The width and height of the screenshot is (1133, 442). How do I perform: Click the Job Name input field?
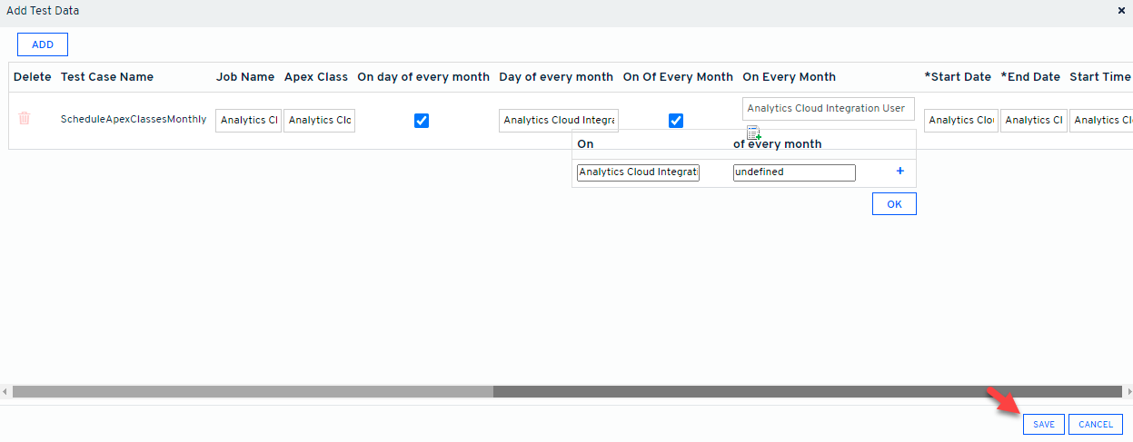coord(248,121)
